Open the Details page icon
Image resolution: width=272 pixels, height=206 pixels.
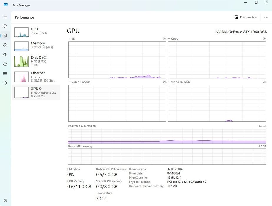coord(5,73)
